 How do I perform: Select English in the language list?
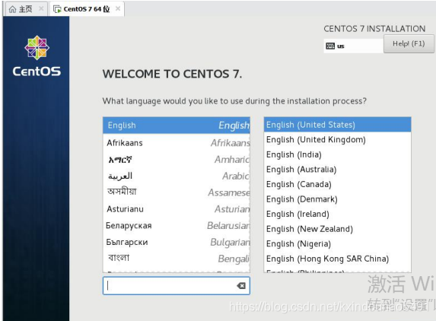pos(177,126)
